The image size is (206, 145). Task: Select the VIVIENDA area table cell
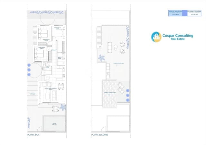[x=194, y=13]
